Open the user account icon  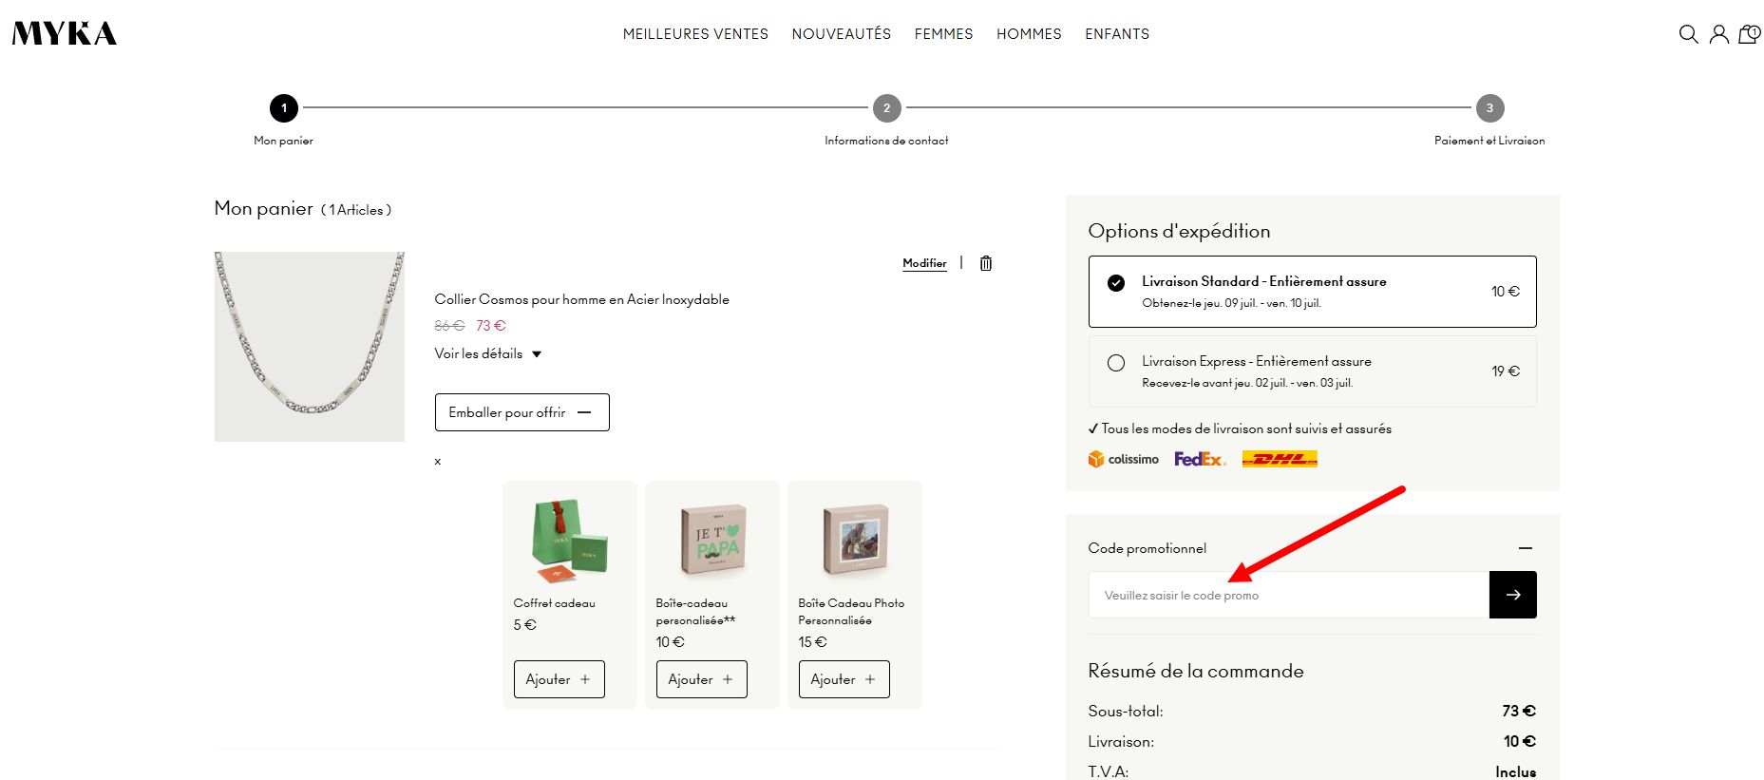pos(1718,34)
